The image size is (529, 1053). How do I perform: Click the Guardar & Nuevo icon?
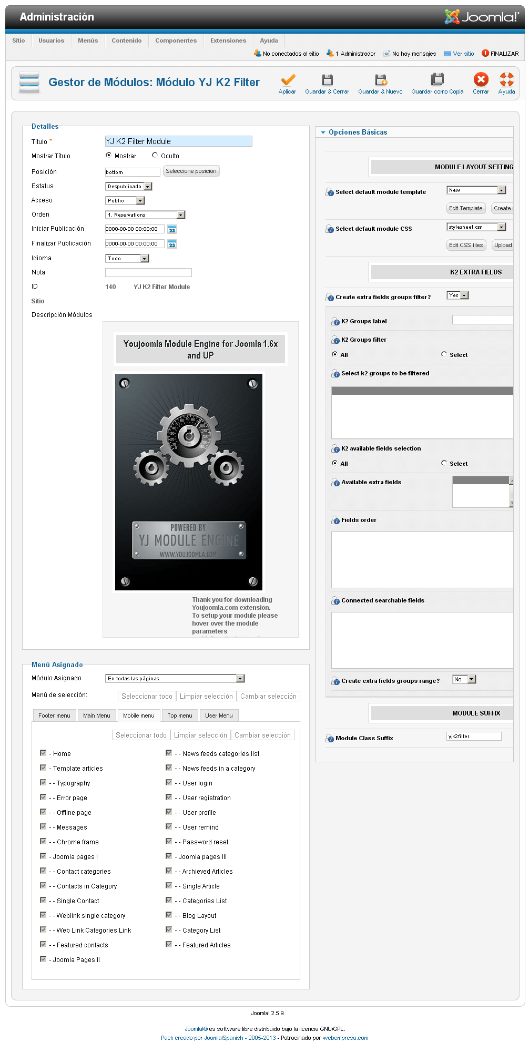click(x=381, y=80)
